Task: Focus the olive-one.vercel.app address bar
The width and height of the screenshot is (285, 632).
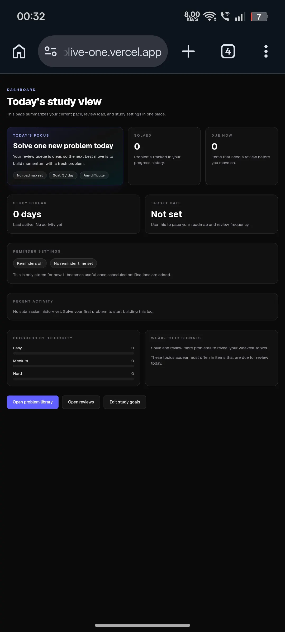Action: click(103, 51)
